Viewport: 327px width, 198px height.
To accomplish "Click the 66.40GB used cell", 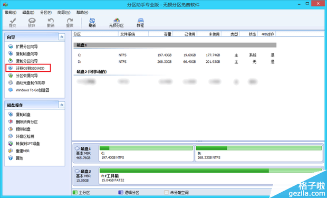I will pos(189,62).
